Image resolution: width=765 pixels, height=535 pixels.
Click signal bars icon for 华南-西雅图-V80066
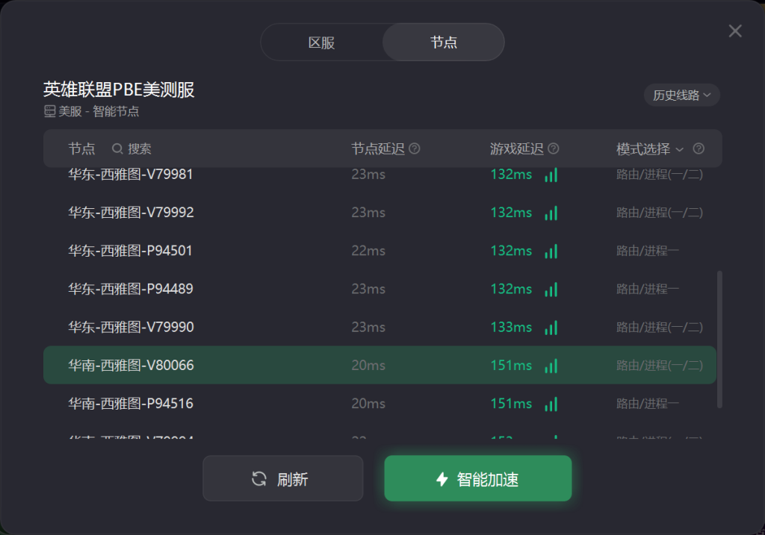pos(551,366)
